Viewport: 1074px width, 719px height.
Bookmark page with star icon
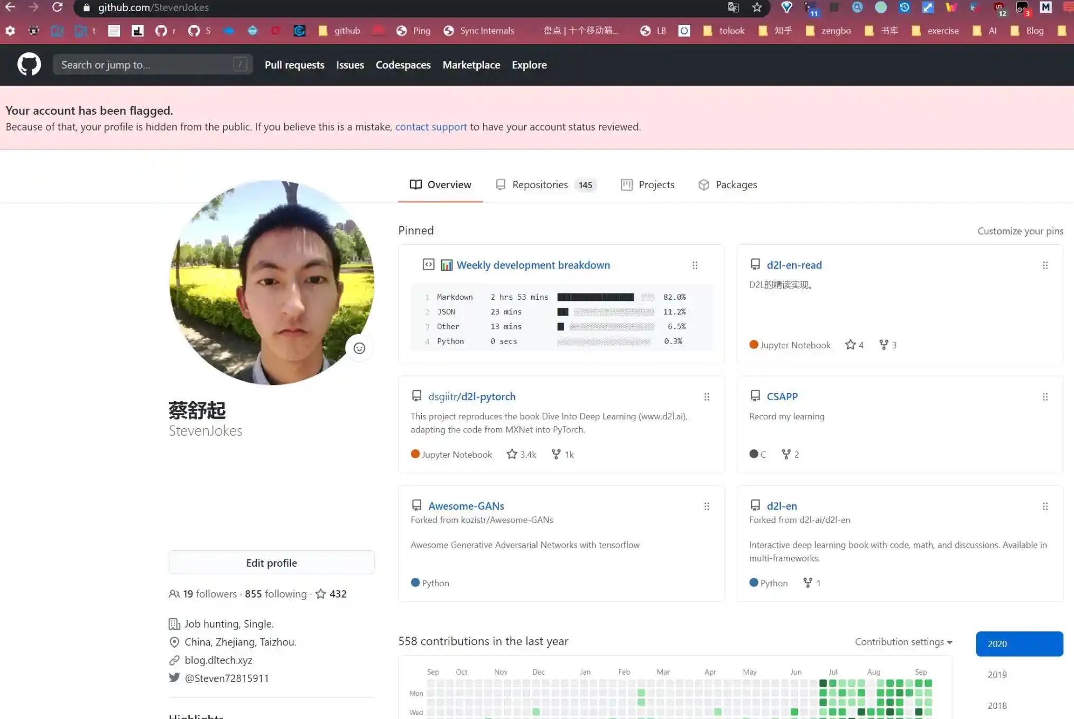tap(757, 7)
